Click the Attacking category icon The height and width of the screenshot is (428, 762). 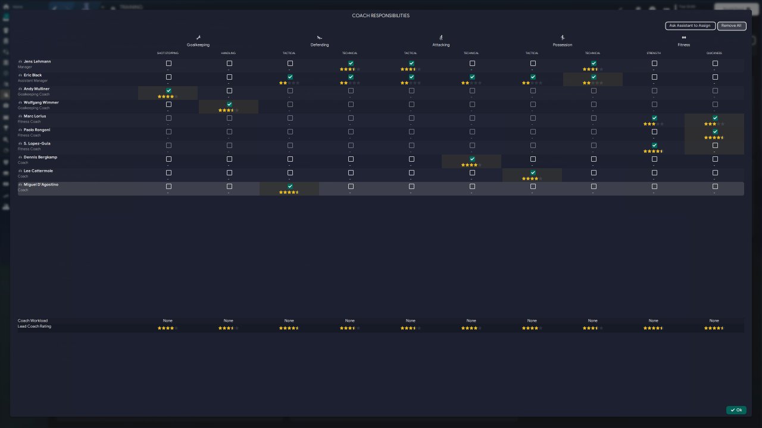pyautogui.click(x=441, y=37)
